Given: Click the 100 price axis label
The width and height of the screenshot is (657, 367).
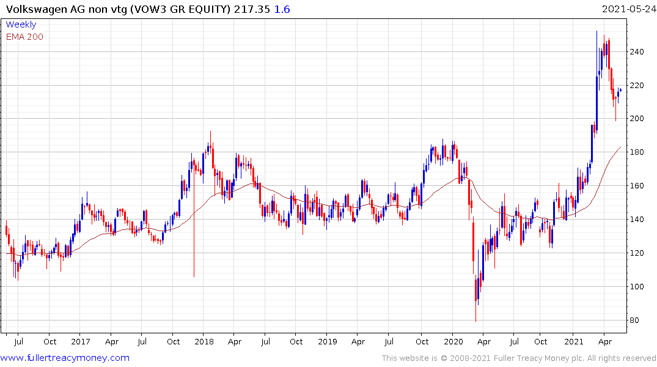Looking at the screenshot, I should pyautogui.click(x=637, y=286).
